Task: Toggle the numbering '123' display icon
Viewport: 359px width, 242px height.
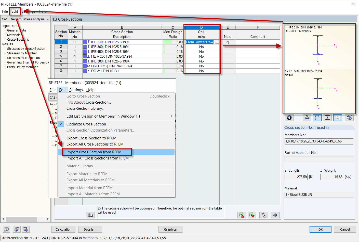Action: pos(338,118)
